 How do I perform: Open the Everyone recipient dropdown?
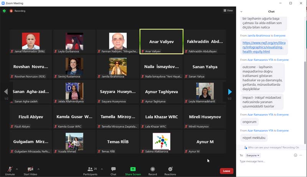253,155
